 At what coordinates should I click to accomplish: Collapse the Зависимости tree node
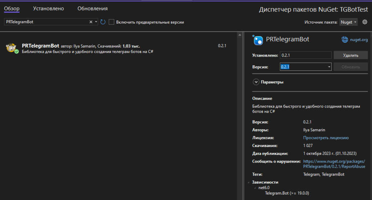point(248,182)
